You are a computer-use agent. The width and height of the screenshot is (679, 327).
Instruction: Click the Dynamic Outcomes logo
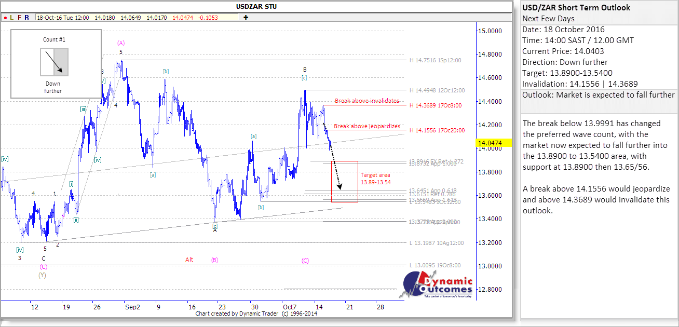click(x=437, y=285)
